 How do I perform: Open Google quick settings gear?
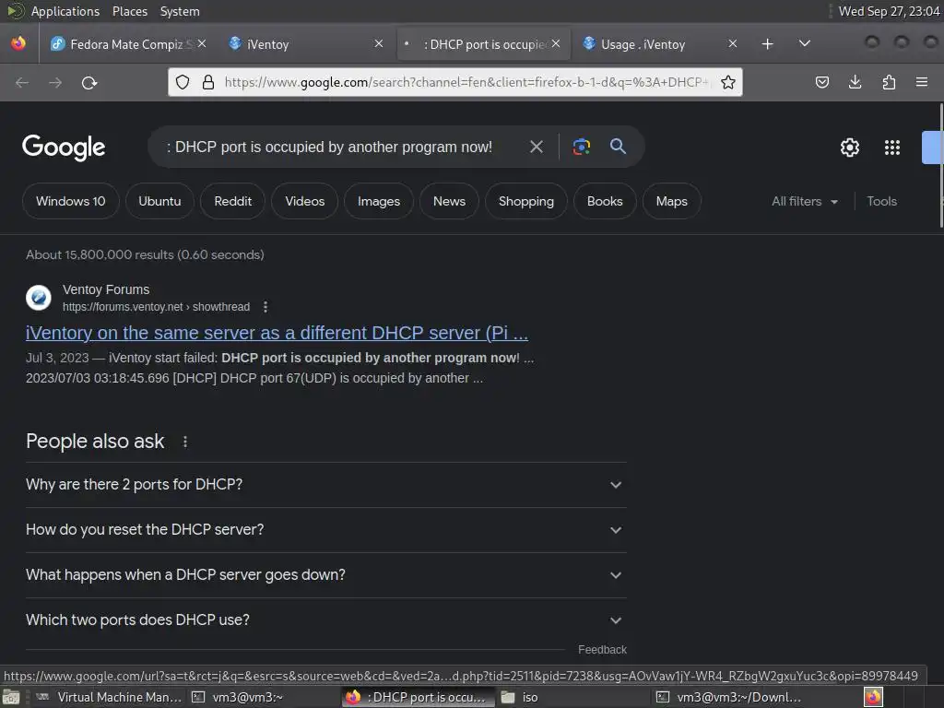pos(849,147)
